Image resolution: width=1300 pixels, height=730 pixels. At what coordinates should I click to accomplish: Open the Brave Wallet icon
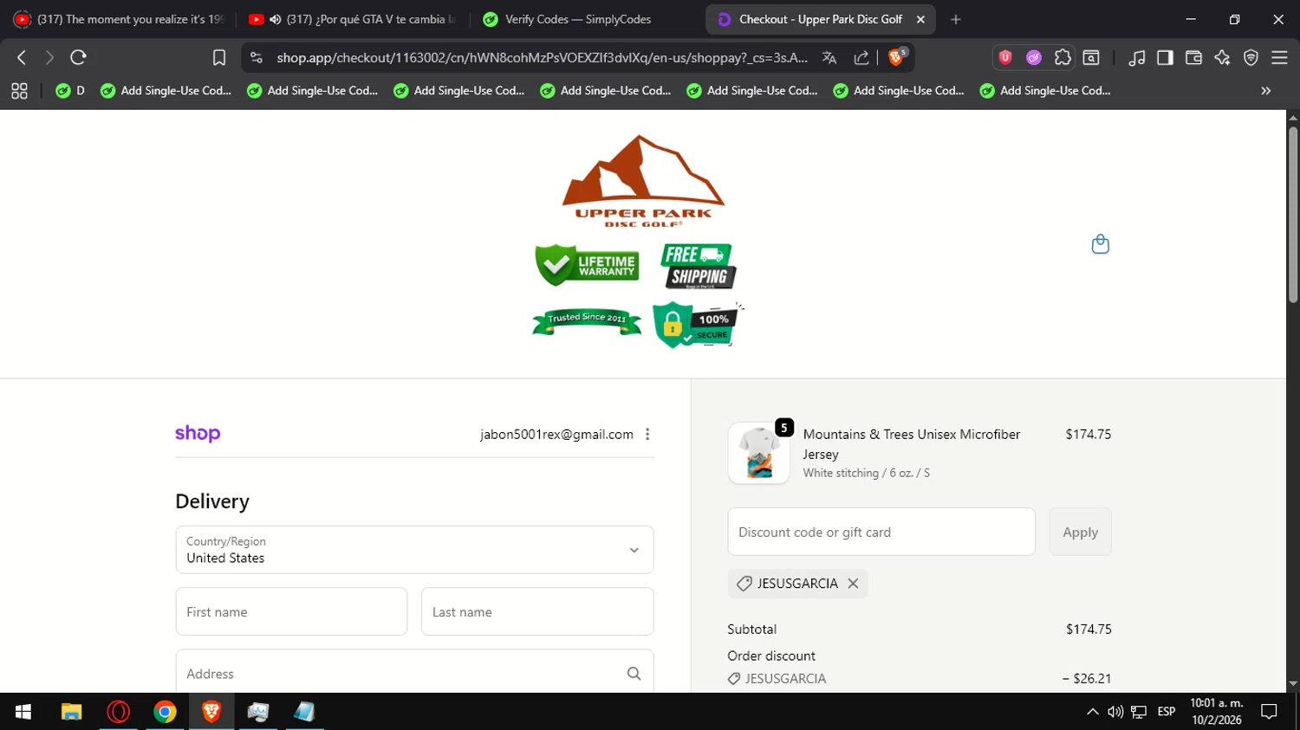(x=1193, y=57)
